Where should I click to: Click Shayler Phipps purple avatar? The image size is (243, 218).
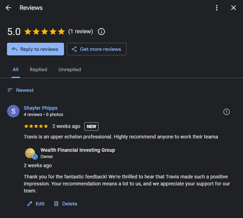pyautogui.click(x=13, y=111)
